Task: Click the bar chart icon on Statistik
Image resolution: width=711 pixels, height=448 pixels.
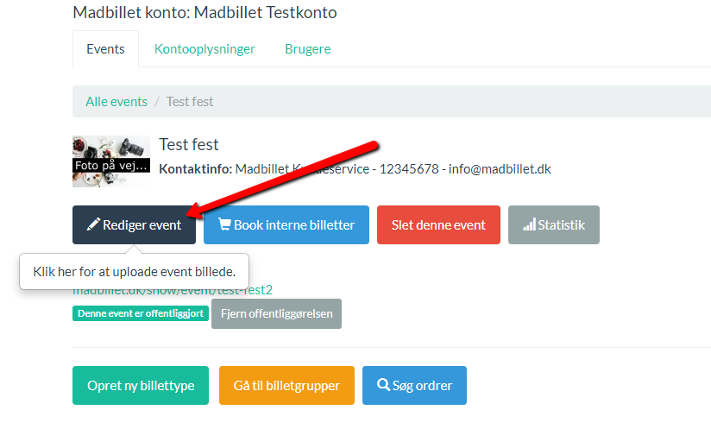Action: point(529,224)
